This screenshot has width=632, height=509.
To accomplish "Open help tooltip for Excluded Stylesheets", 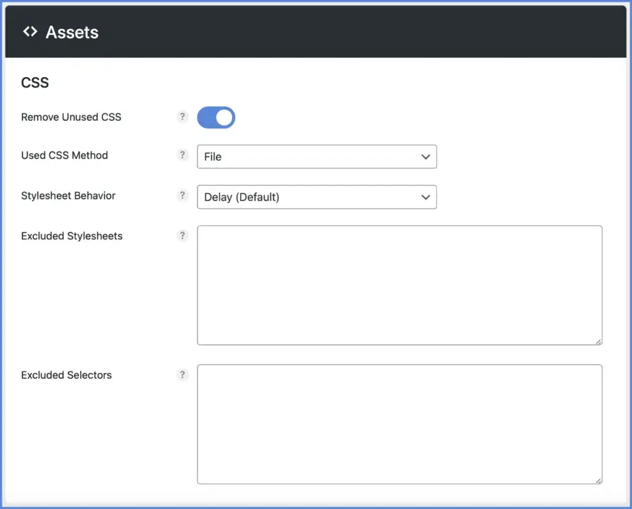I will coord(182,236).
